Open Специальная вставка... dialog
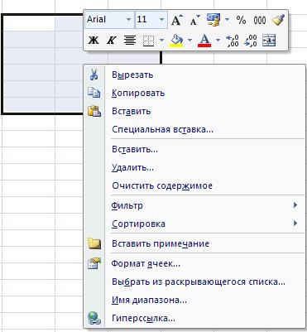The image size is (307, 332). click(194, 129)
